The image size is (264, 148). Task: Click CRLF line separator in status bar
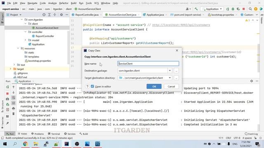coord(228,138)
